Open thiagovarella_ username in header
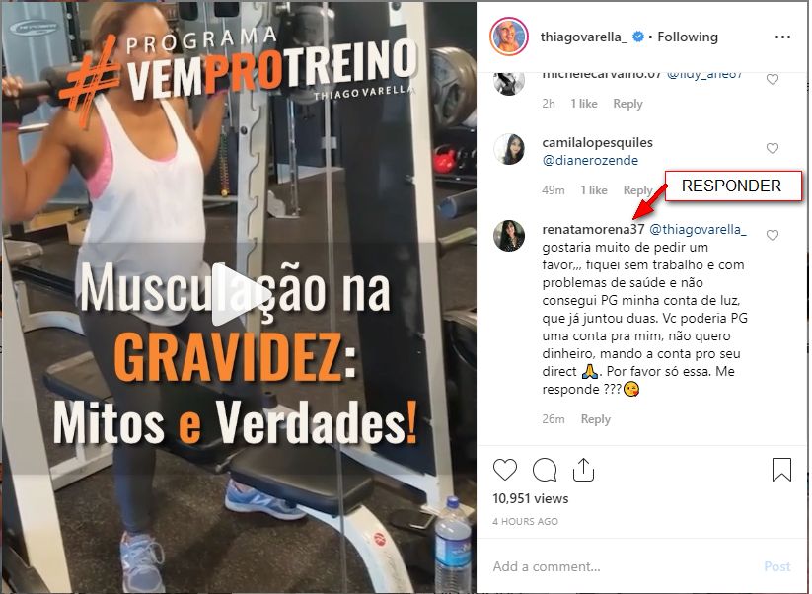812x594 pixels. [584, 37]
